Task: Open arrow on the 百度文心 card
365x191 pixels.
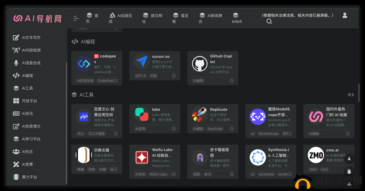Action: (116, 134)
